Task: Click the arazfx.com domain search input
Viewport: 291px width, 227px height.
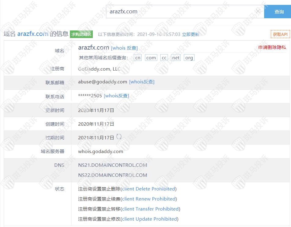Action: coord(180,12)
